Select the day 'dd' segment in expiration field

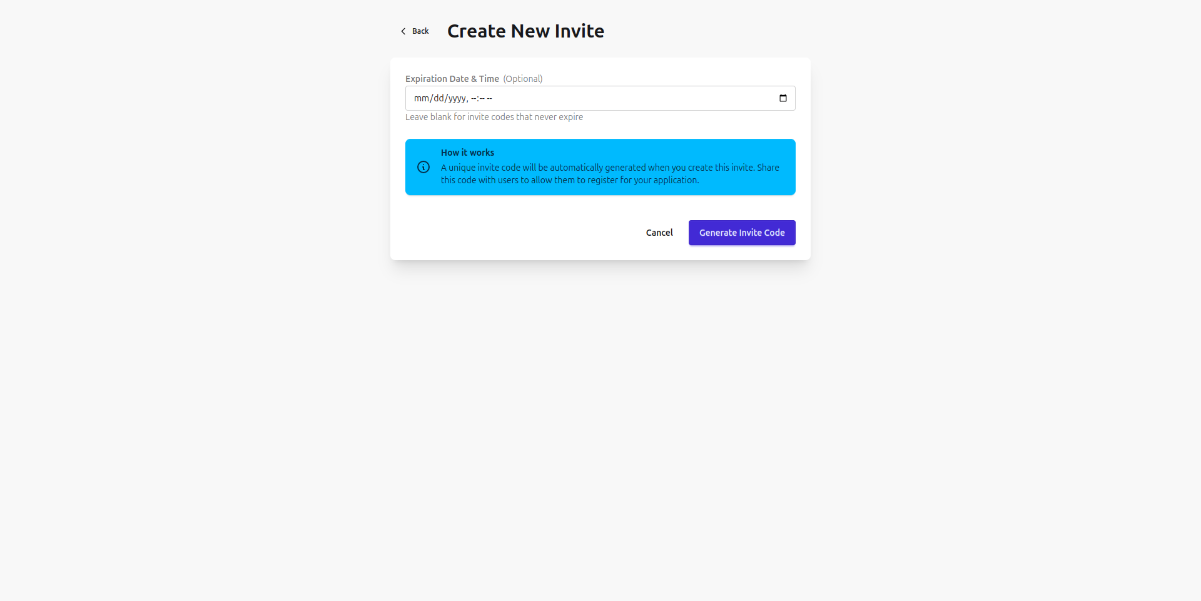[438, 98]
